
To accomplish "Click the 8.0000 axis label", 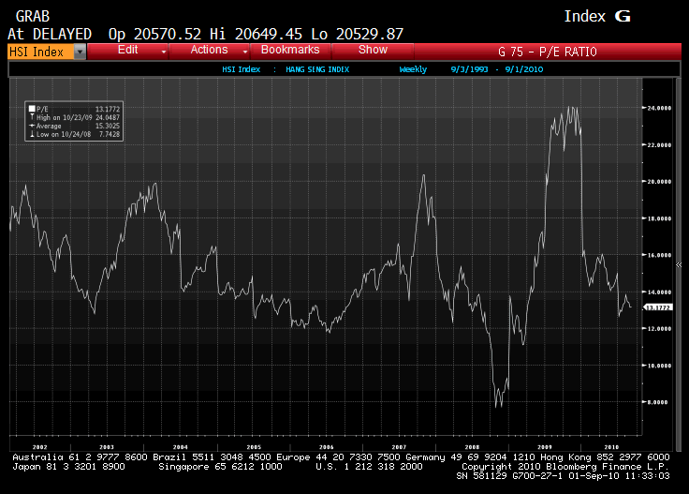I will (658, 402).
